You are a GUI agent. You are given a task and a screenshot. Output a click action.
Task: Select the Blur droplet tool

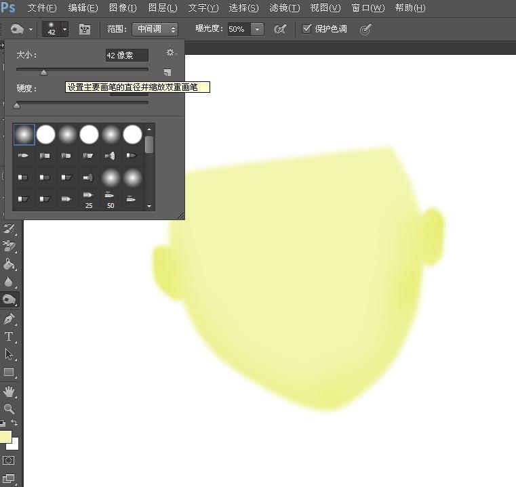9,282
